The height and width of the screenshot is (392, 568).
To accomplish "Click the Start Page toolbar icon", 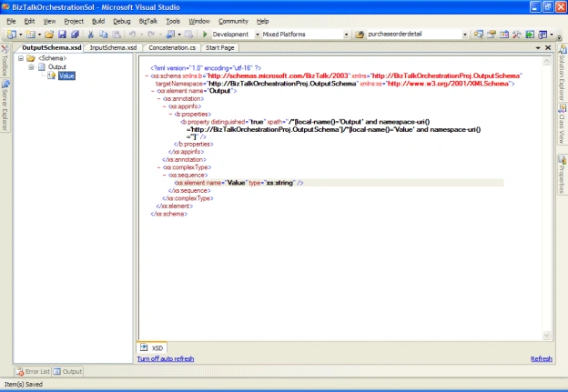I will tap(530, 35).
